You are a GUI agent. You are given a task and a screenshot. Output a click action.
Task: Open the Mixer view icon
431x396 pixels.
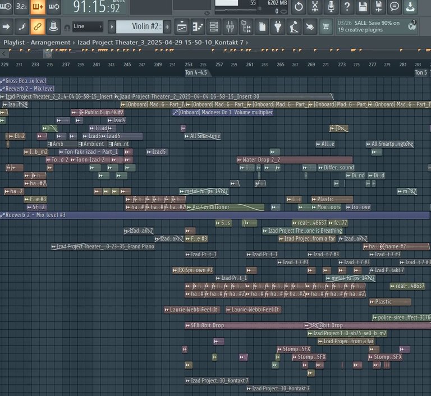[230, 27]
